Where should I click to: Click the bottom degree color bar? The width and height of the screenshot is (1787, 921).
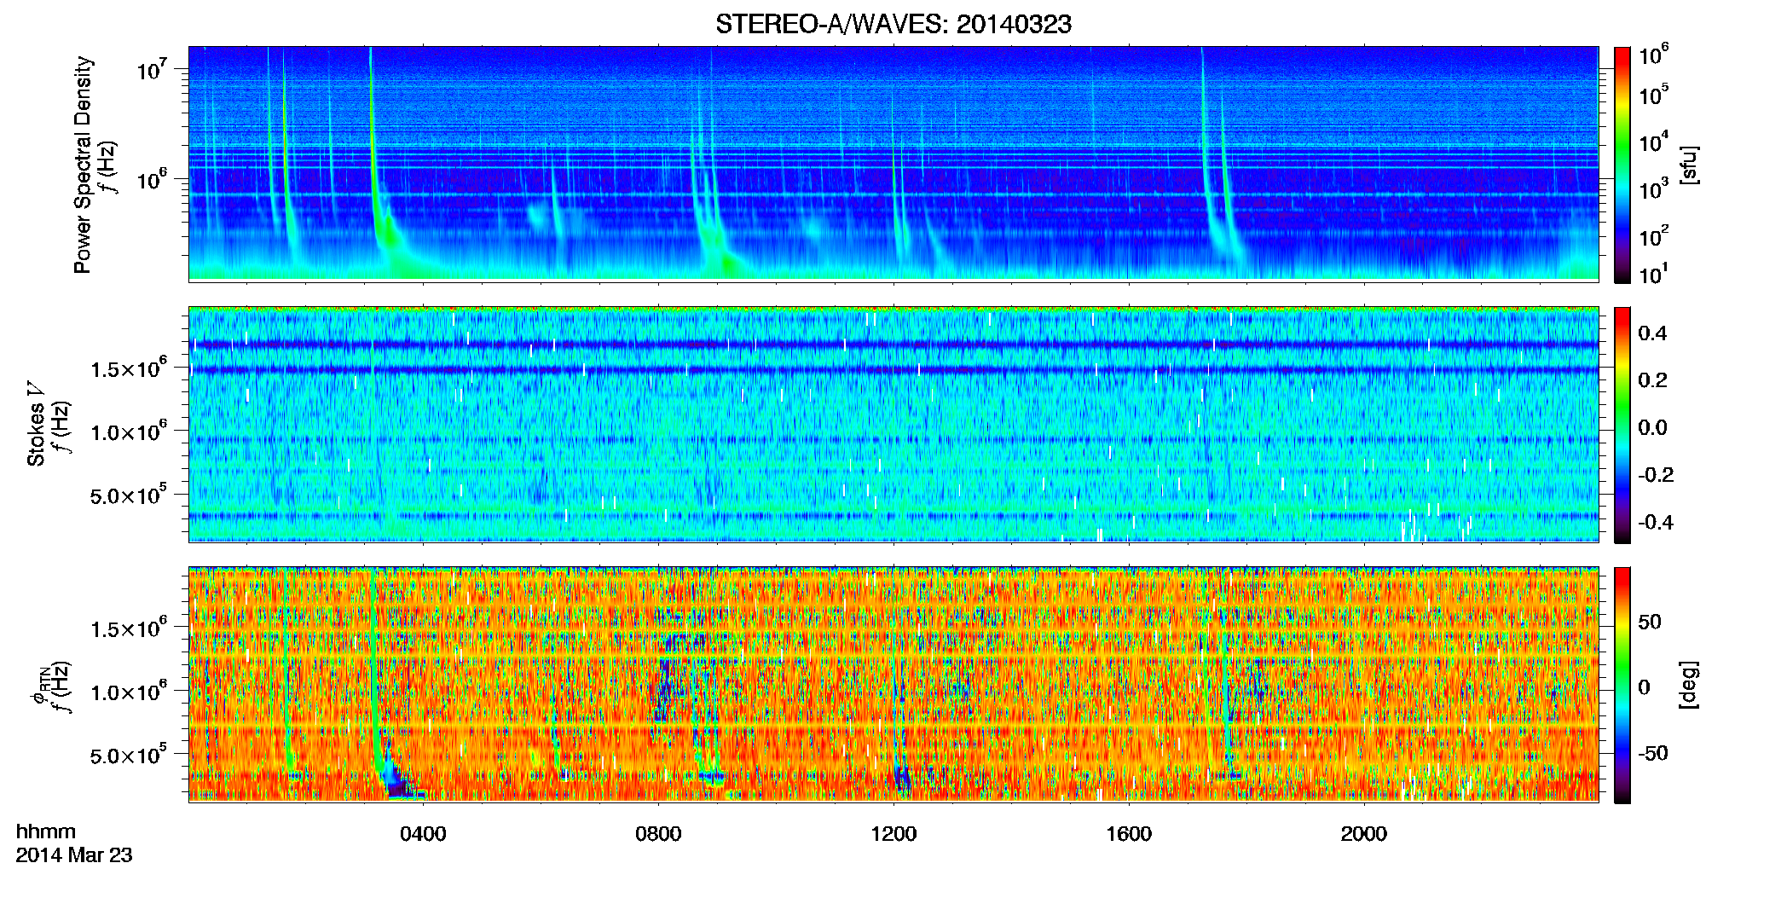click(1622, 685)
